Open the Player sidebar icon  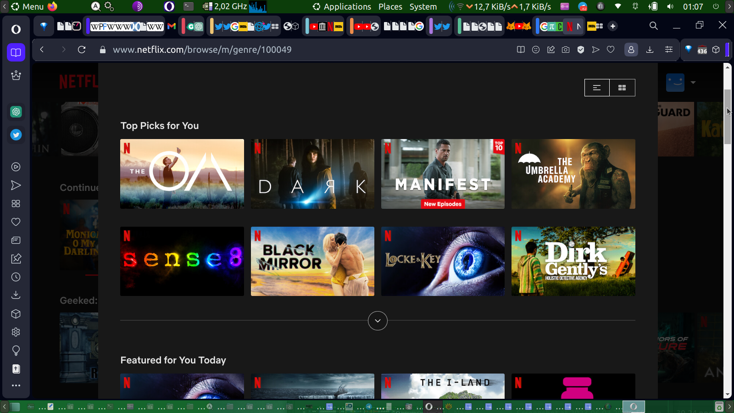16,167
